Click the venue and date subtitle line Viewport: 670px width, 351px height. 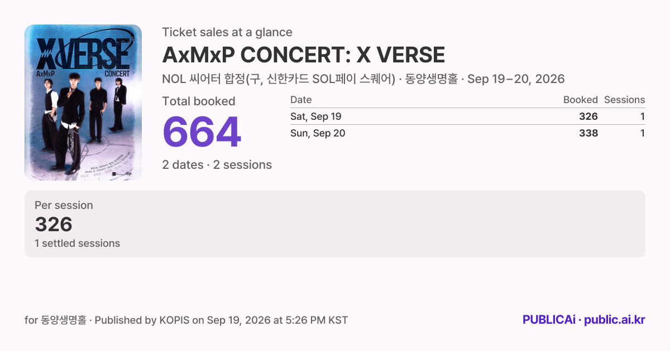click(x=363, y=79)
